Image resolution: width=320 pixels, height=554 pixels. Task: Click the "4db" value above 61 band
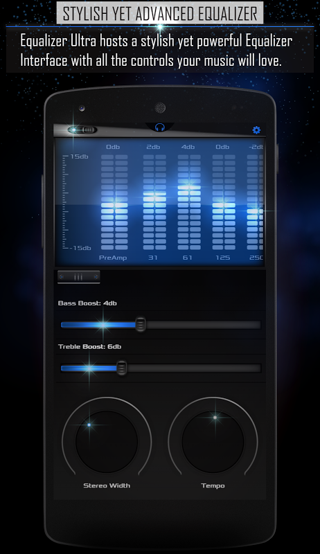point(188,147)
